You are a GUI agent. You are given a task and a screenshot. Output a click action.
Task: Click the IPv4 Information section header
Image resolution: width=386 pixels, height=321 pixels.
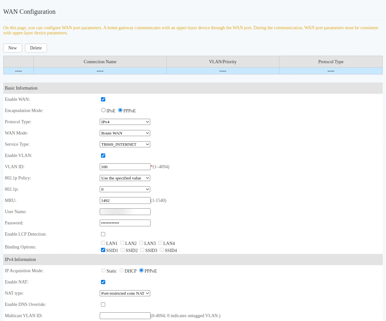[193, 259]
